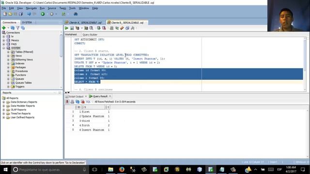Image resolution: width=310 pixels, height=174 pixels.
Task: Select the Query Result tab
Action: (x=100, y=96)
